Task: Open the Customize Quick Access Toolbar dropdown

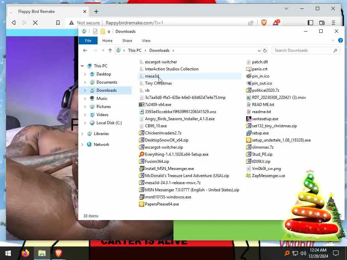Action: tap(109, 31)
